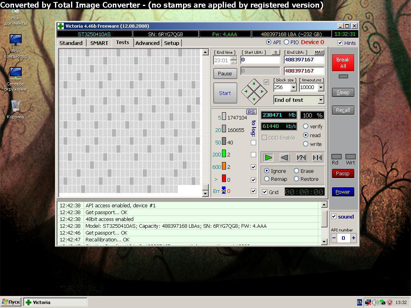This screenshot has height=308, width=411.
Task: Select the butterfly seek mode icon
Action: click(317, 158)
